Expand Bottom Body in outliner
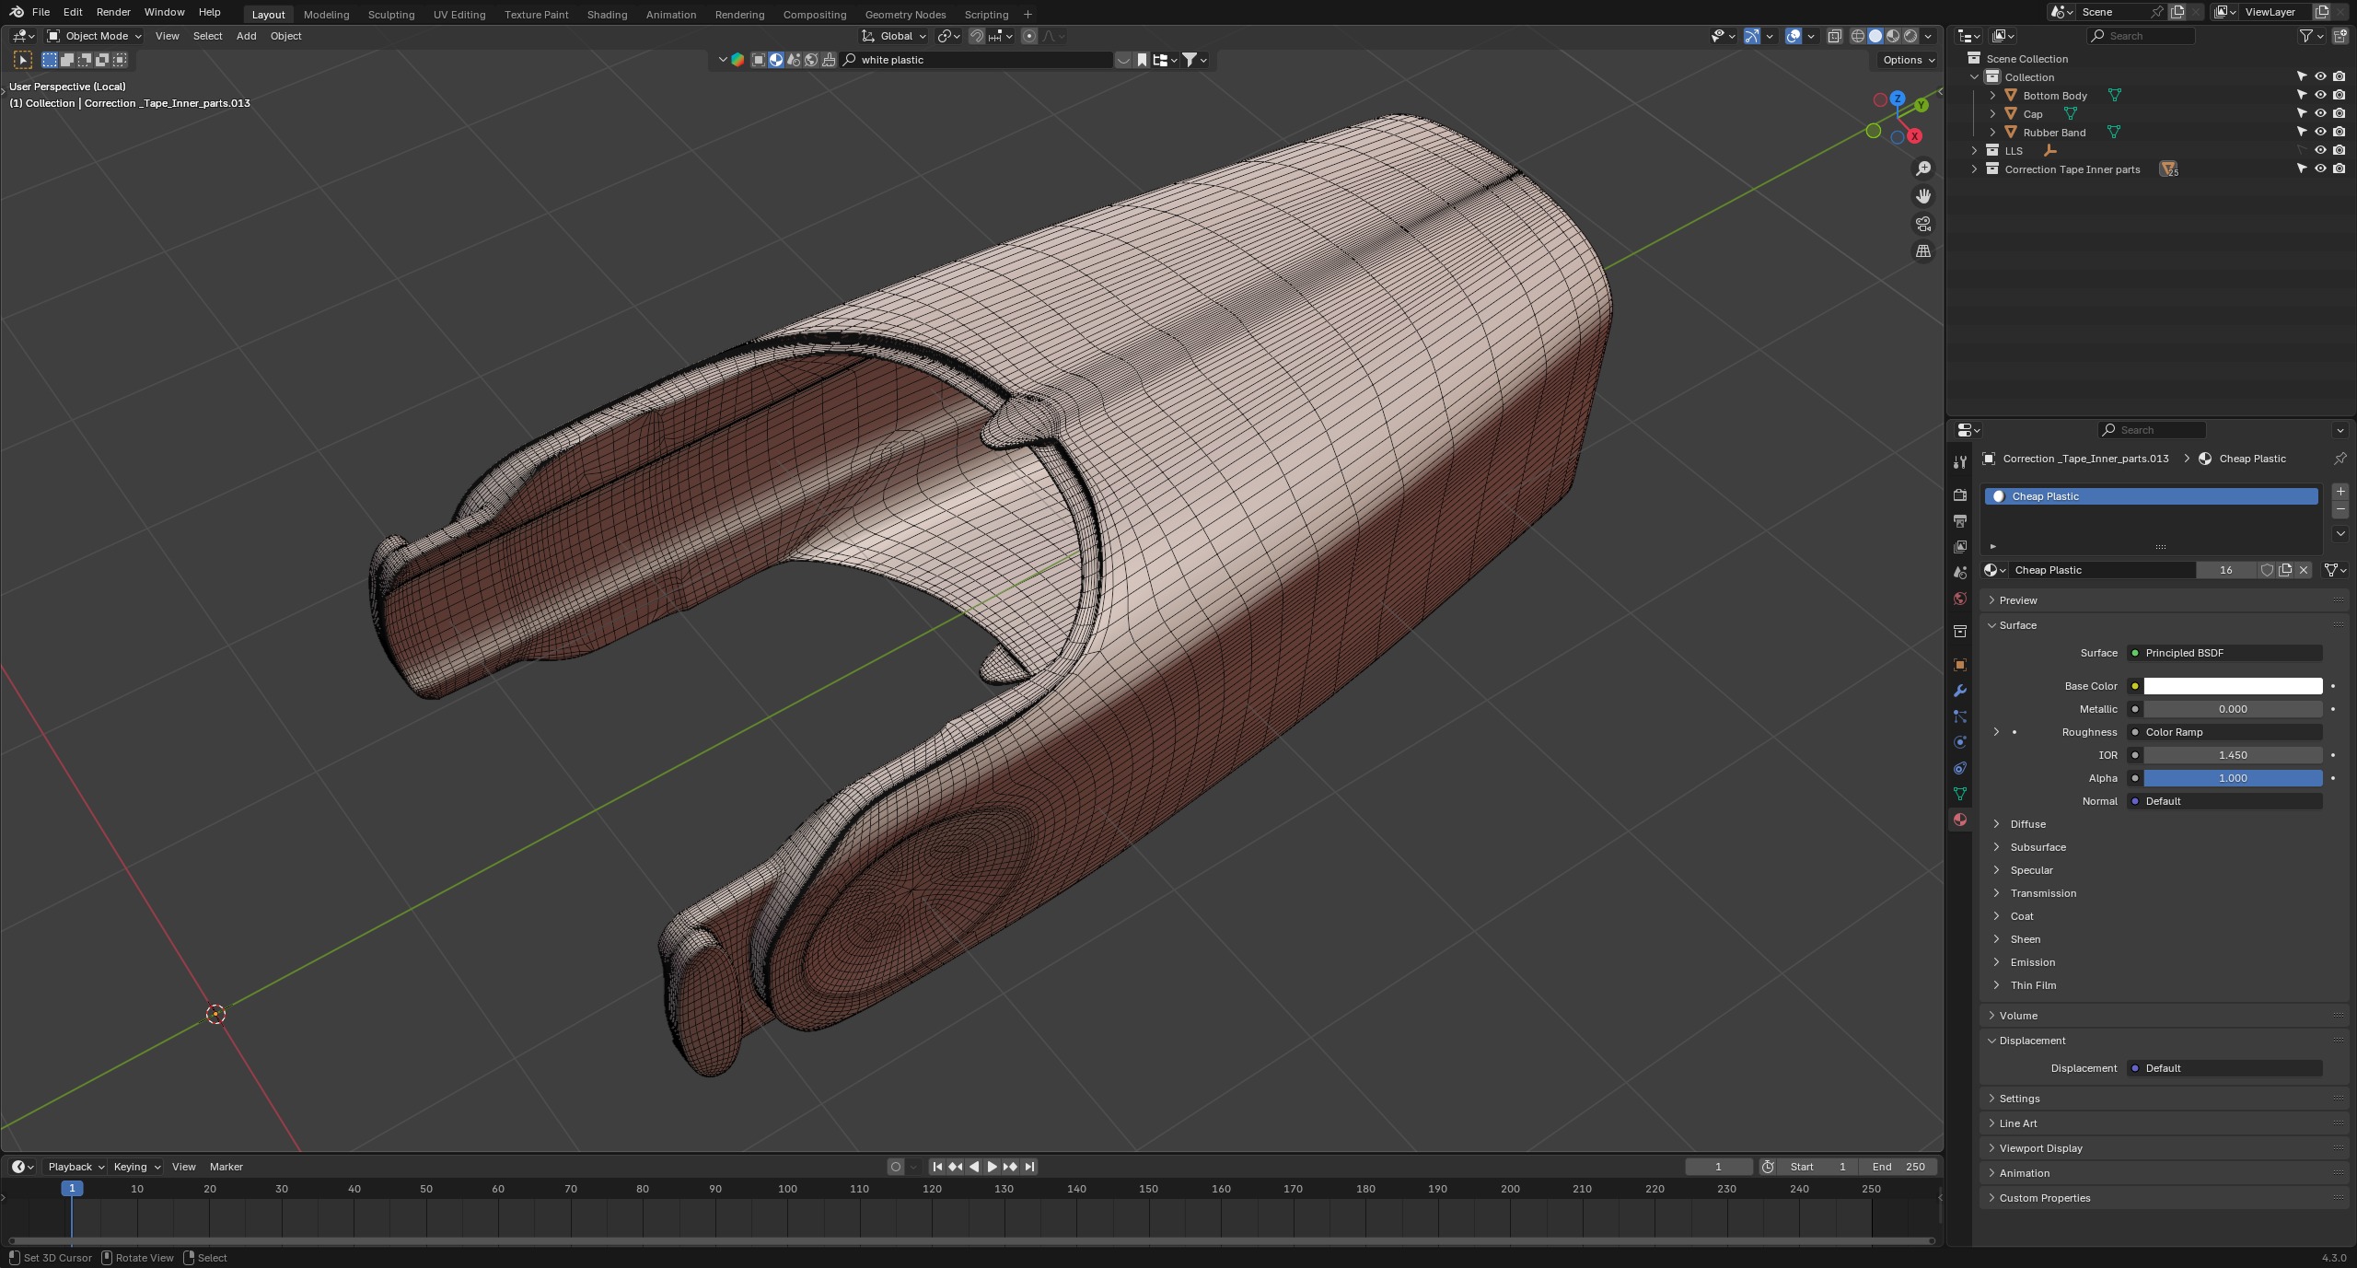 click(x=1992, y=96)
